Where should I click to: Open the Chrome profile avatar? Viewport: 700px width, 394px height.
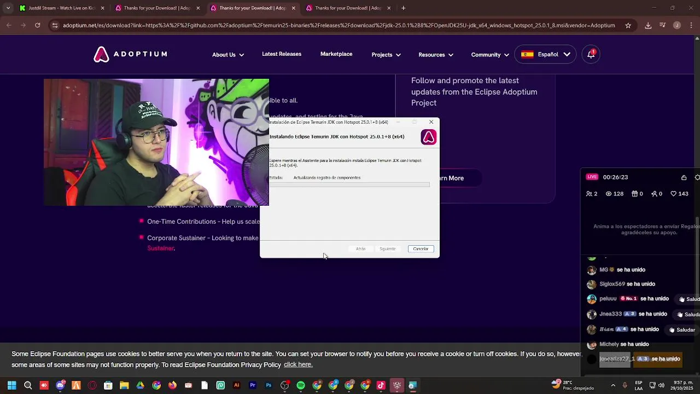point(677,25)
